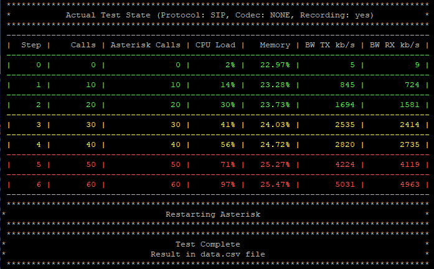This screenshot has width=434, height=269.
Task: Click Memory value 24.03%
Action: click(x=275, y=125)
